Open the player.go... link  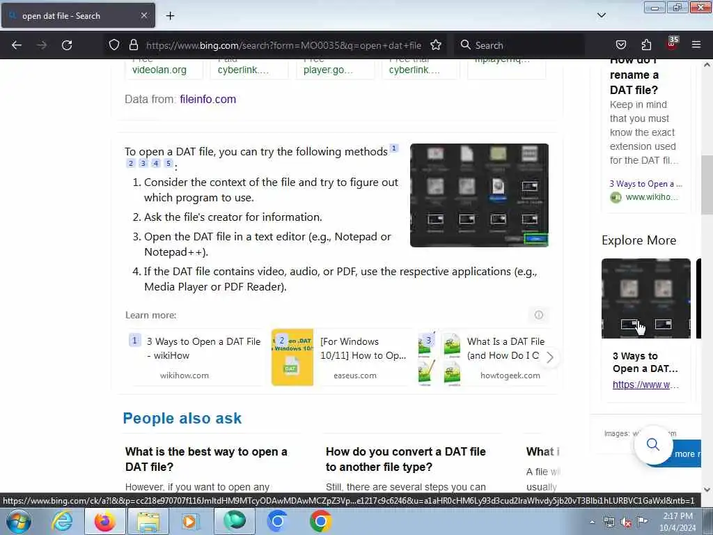(328, 70)
